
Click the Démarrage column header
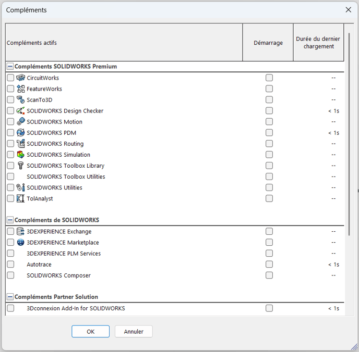268,43
